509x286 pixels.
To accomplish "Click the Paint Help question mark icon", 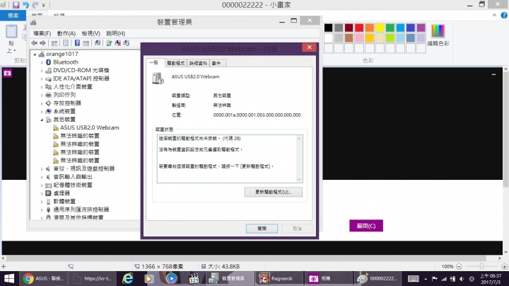I will pos(504,15).
